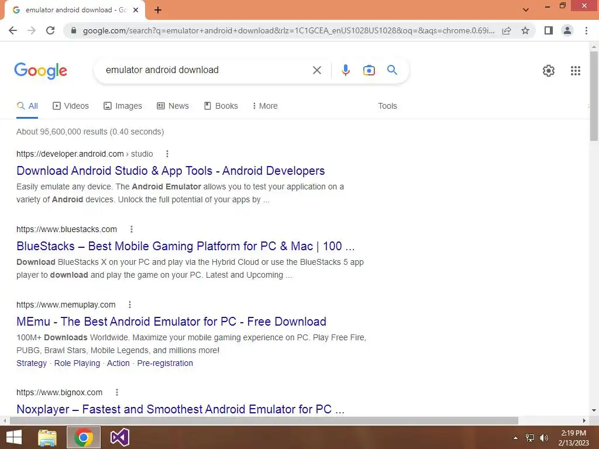Open options for memuplay.com result

129,305
